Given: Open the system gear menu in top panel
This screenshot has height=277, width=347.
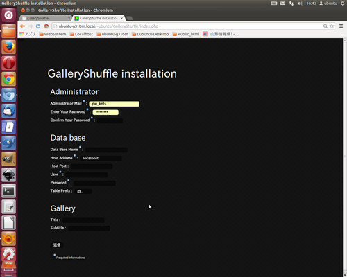Looking at the screenshot, I should pos(343,3).
